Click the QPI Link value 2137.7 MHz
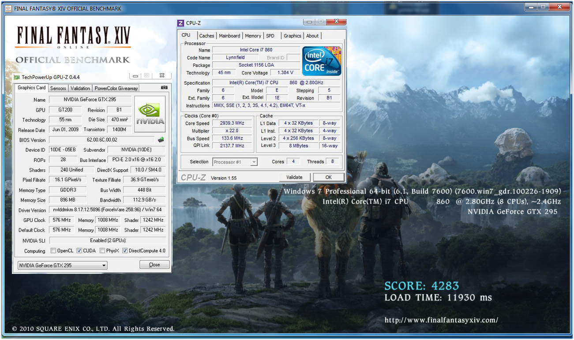The height and width of the screenshot is (340, 574). 232,146
